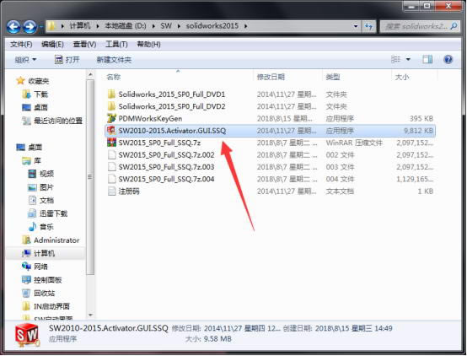Click the SW2015_SP0_Full_SSQ.7z.002 file icon
Image resolution: width=467 pixels, height=356 pixels.
pos(111,154)
